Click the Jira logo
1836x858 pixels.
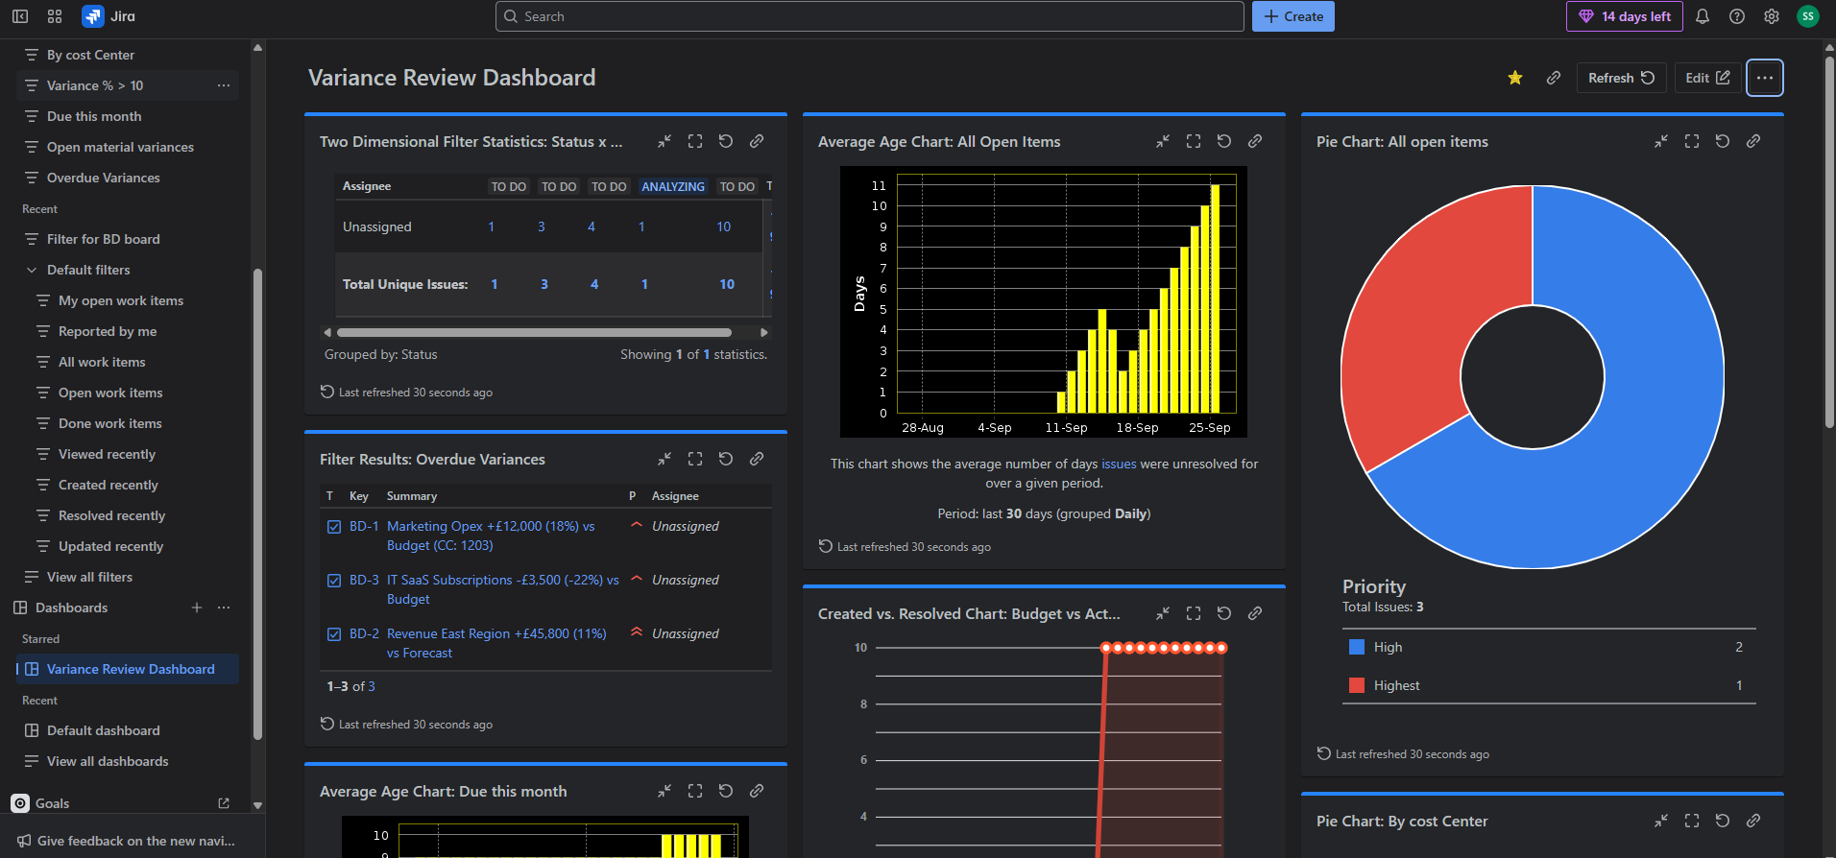109,16
